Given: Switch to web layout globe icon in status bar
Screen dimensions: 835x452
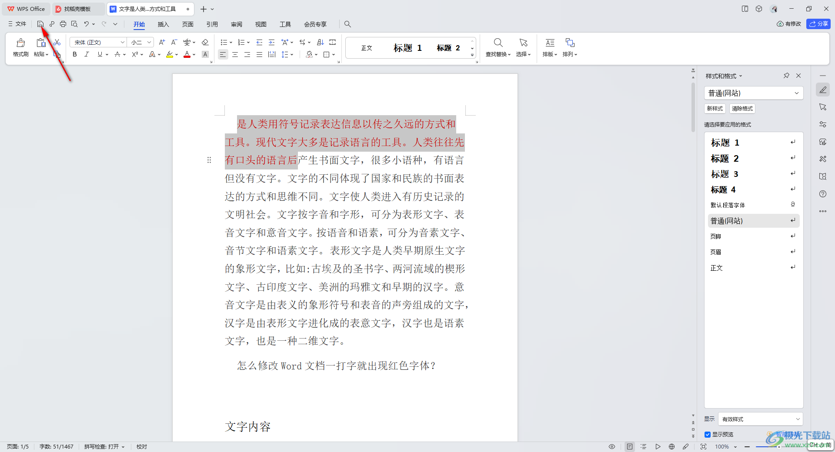Looking at the screenshot, I should [671, 446].
